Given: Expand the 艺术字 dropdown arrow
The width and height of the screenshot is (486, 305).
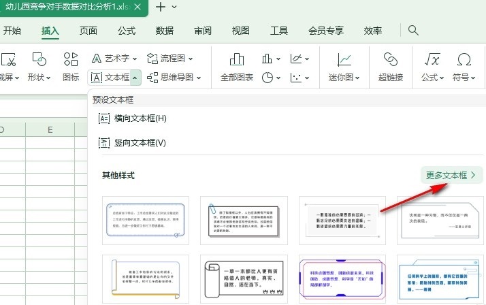Looking at the screenshot, I should tap(135, 59).
